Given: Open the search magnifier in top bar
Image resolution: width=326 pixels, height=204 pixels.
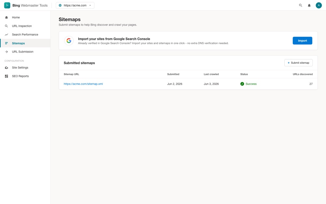Looking at the screenshot, I should coord(301,6).
